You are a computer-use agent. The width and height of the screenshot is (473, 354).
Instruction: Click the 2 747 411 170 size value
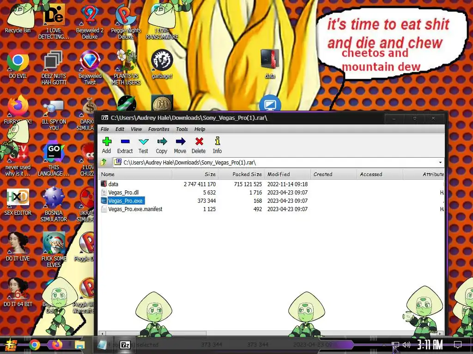pos(200,184)
